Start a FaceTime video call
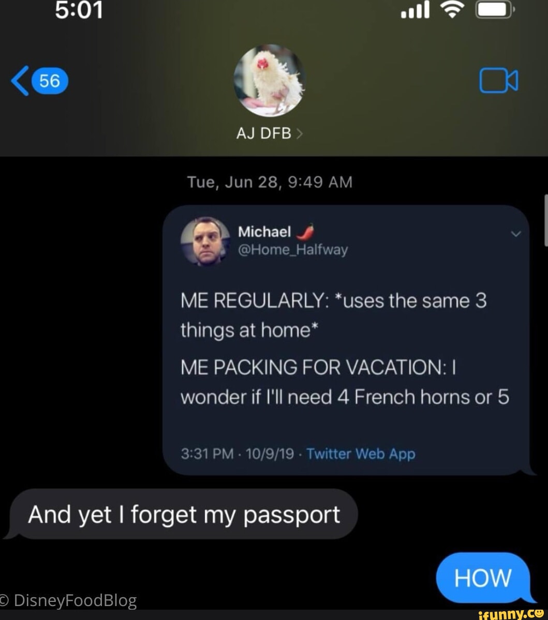This screenshot has height=620, width=548. pyautogui.click(x=498, y=80)
